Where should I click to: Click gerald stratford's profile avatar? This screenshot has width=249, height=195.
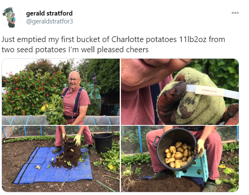point(12,17)
